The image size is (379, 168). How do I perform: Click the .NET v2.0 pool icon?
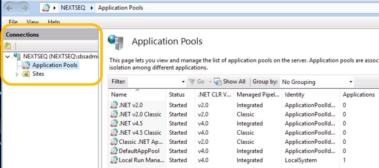(114, 105)
